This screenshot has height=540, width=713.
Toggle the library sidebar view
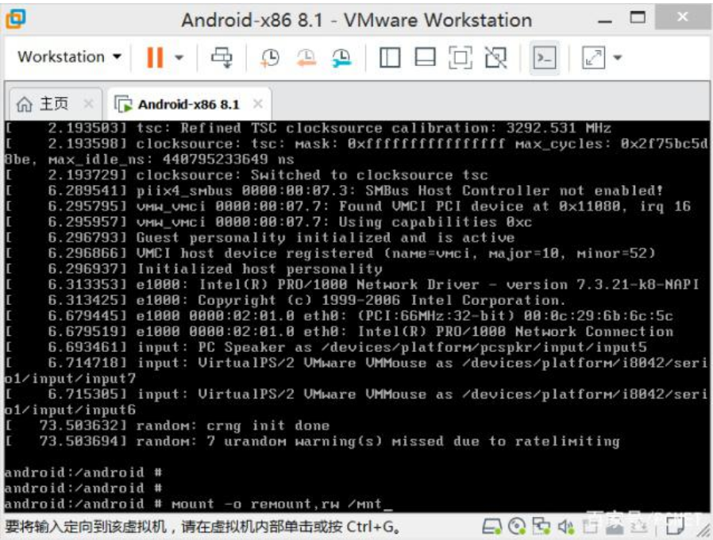pos(390,58)
